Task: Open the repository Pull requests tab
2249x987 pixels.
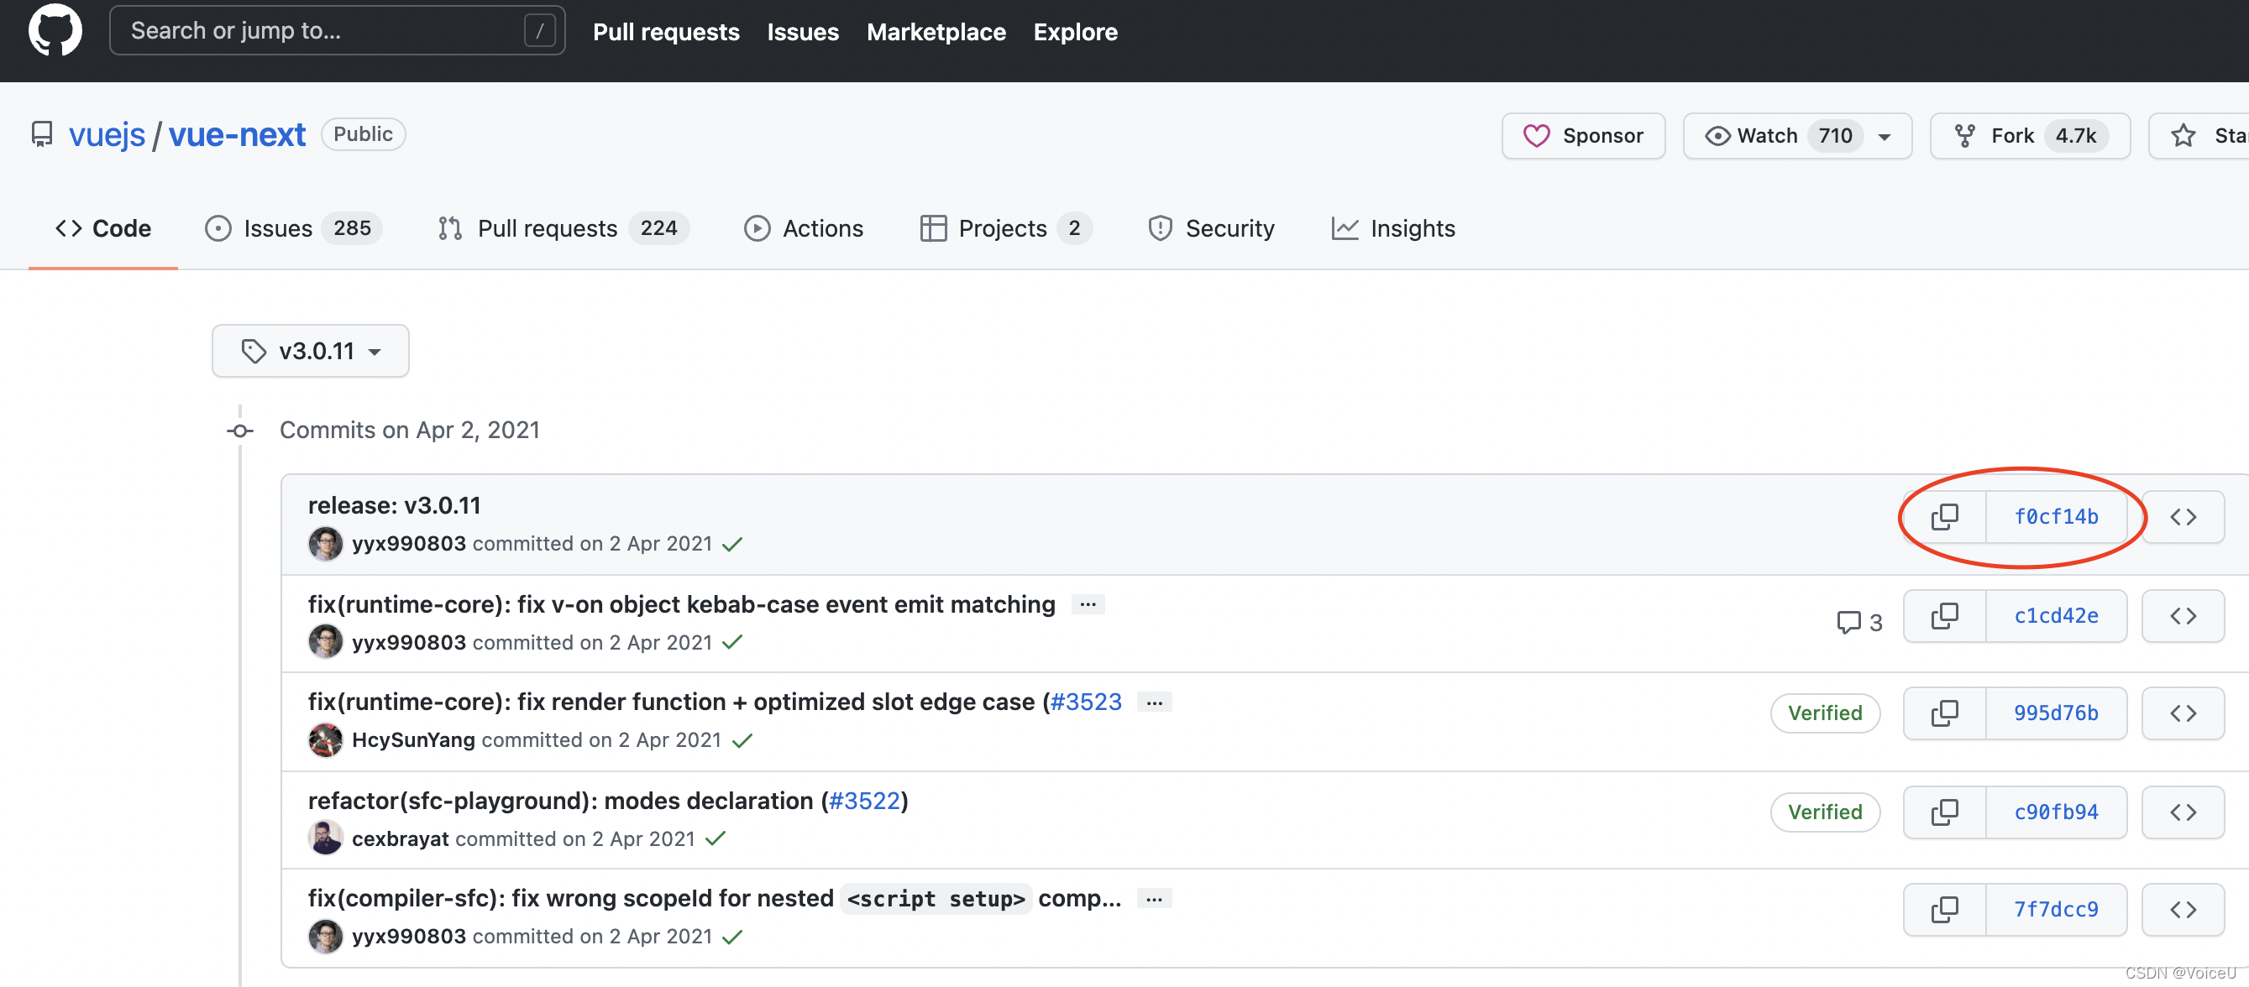Action: 564,228
